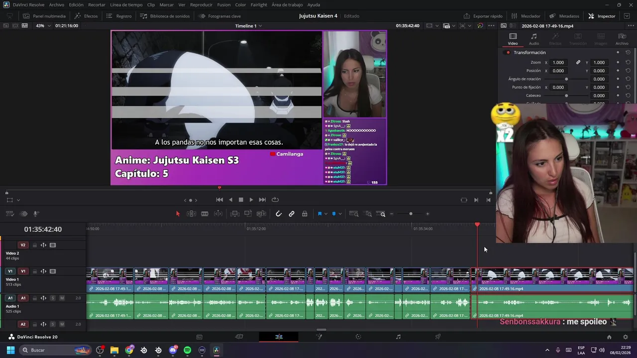
Task: Jump to last frame of timeline
Action: [x=262, y=200]
